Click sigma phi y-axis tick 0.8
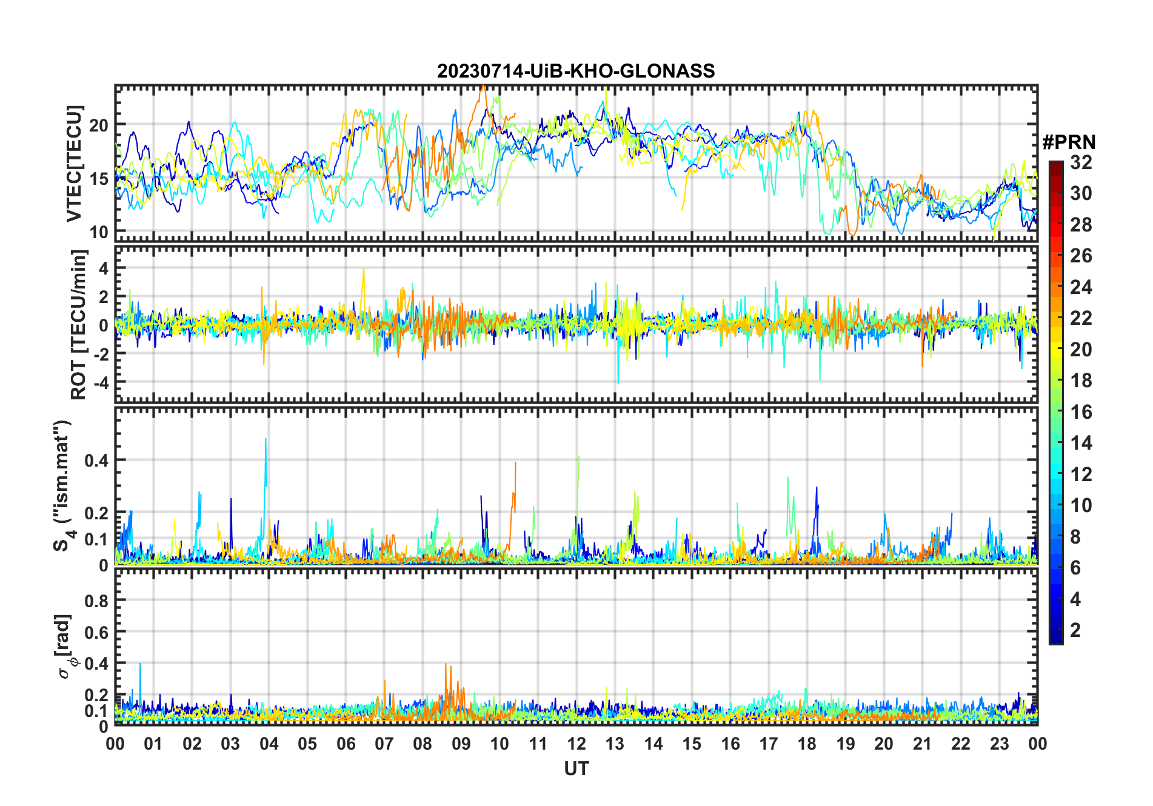The height and width of the screenshot is (806, 1153). [97, 601]
